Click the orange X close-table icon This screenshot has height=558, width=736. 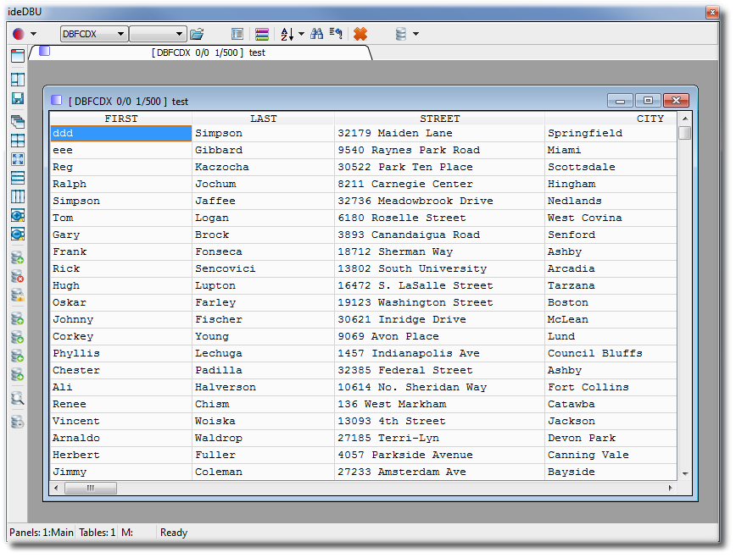coord(360,34)
